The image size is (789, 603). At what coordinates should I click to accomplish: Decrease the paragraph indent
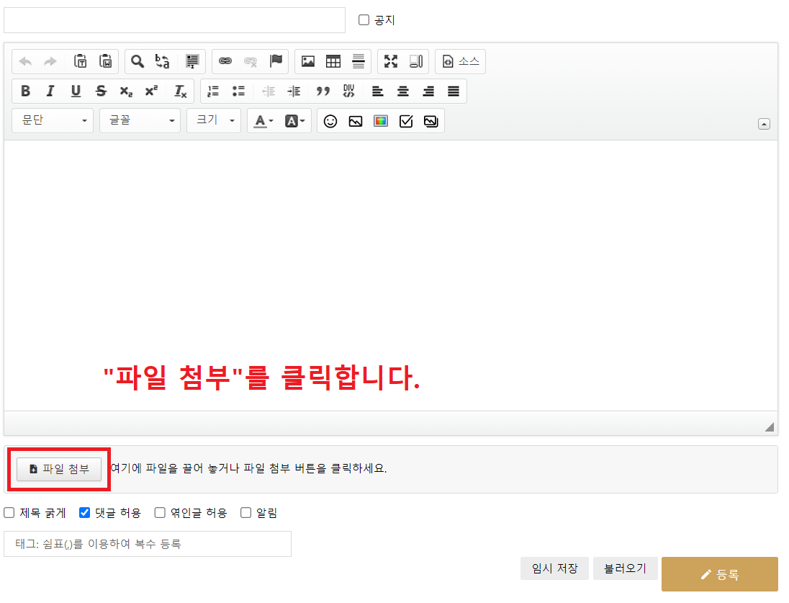pos(269,91)
